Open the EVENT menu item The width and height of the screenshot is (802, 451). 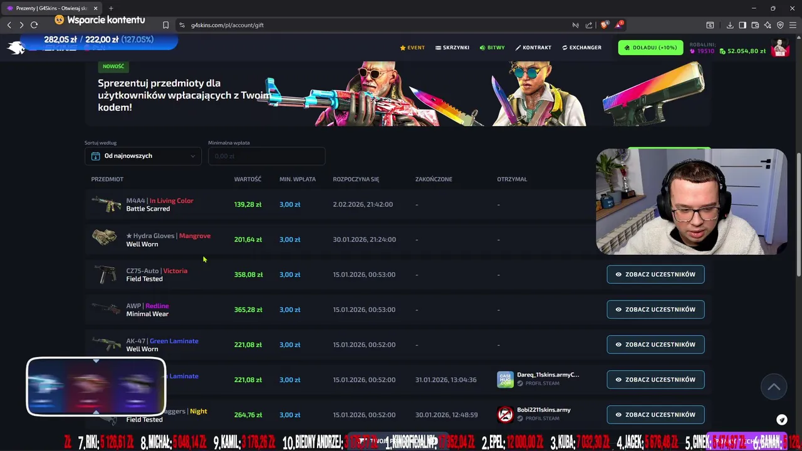coord(412,48)
